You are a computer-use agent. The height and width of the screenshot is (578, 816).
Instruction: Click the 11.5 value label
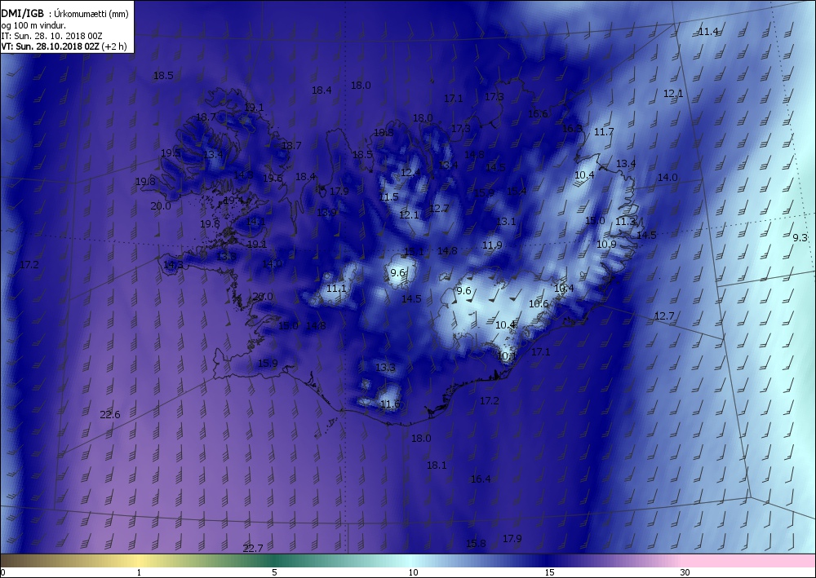click(x=388, y=197)
